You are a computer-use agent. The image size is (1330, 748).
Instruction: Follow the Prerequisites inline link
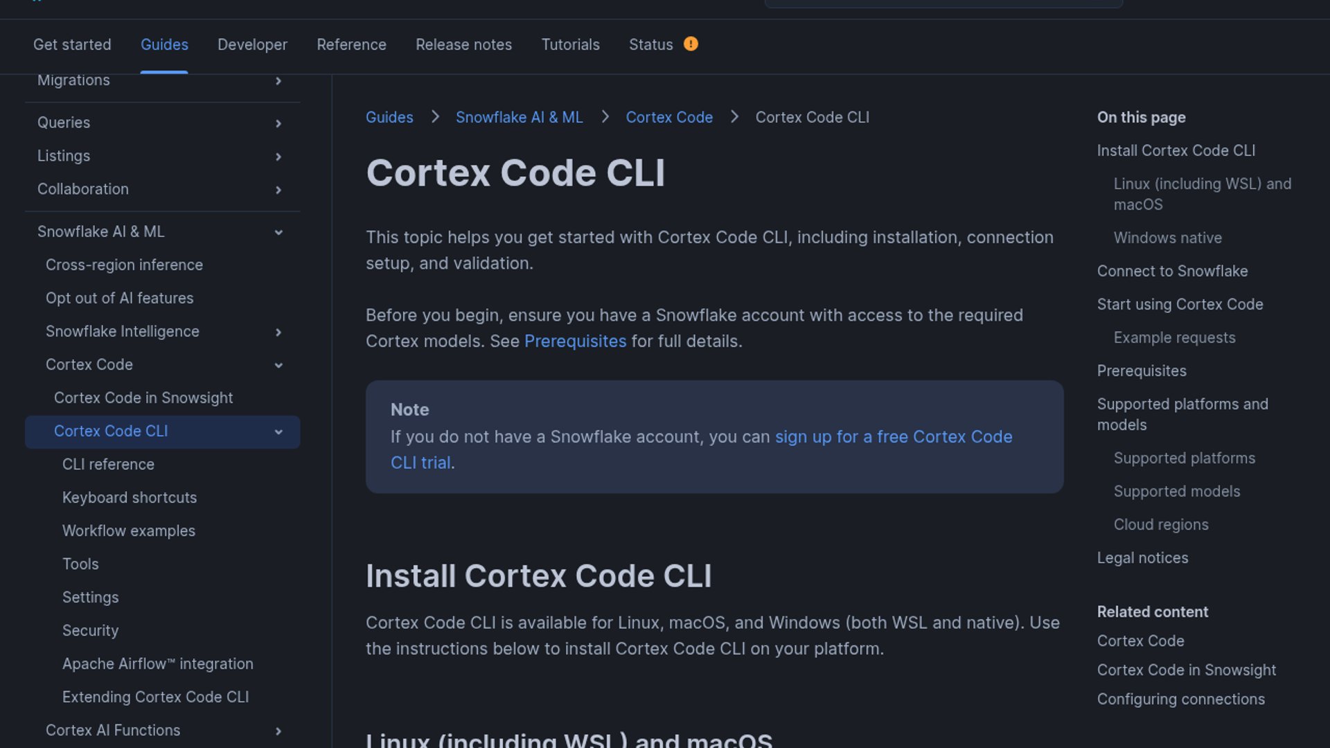575,341
